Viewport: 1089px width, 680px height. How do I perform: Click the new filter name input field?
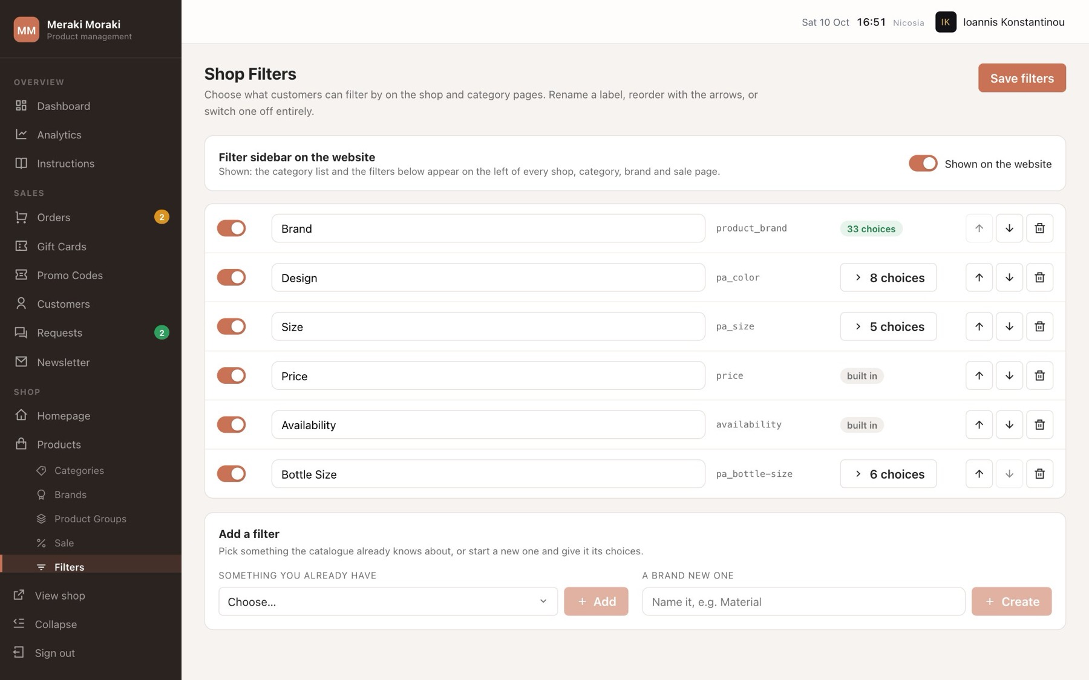click(x=803, y=601)
